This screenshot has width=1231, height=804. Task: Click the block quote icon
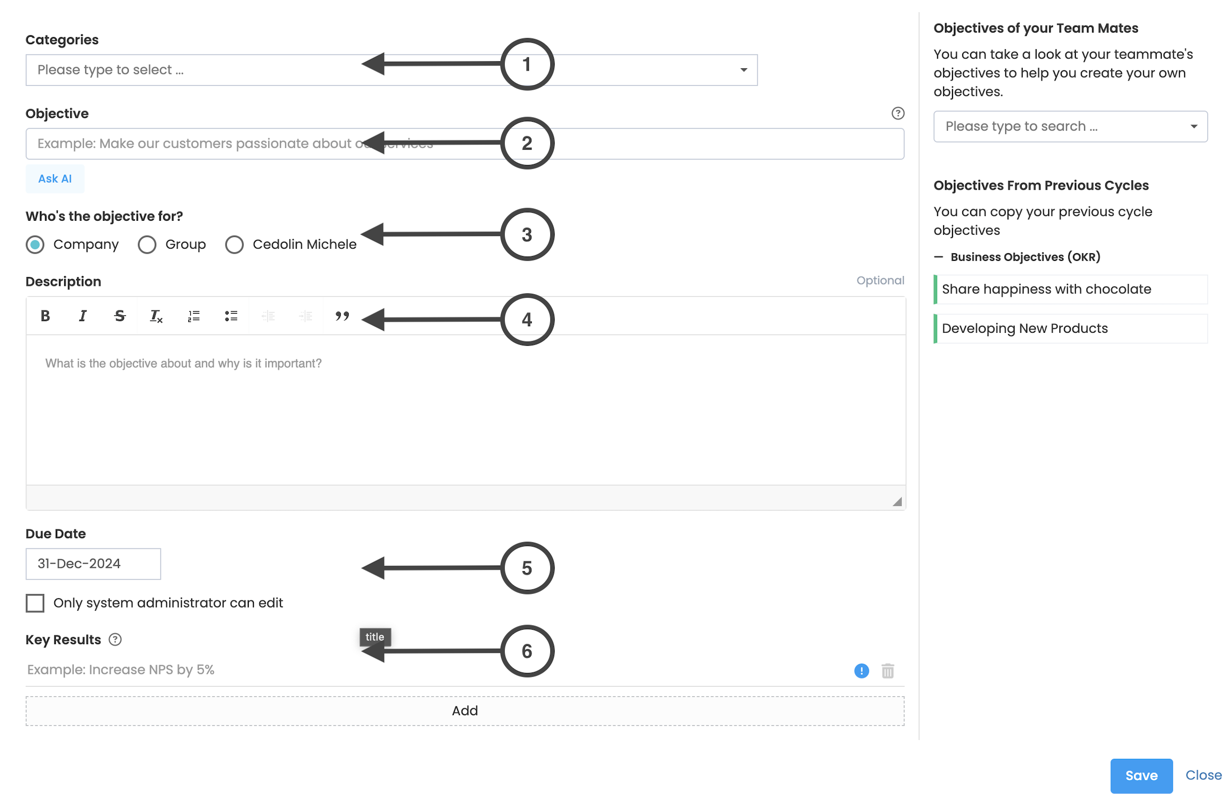click(x=342, y=316)
